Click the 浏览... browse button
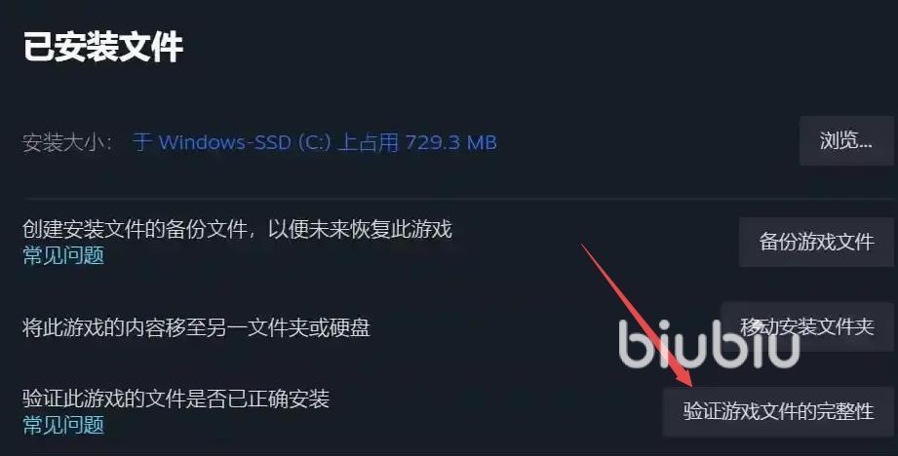This screenshot has height=456, width=898. click(x=846, y=140)
